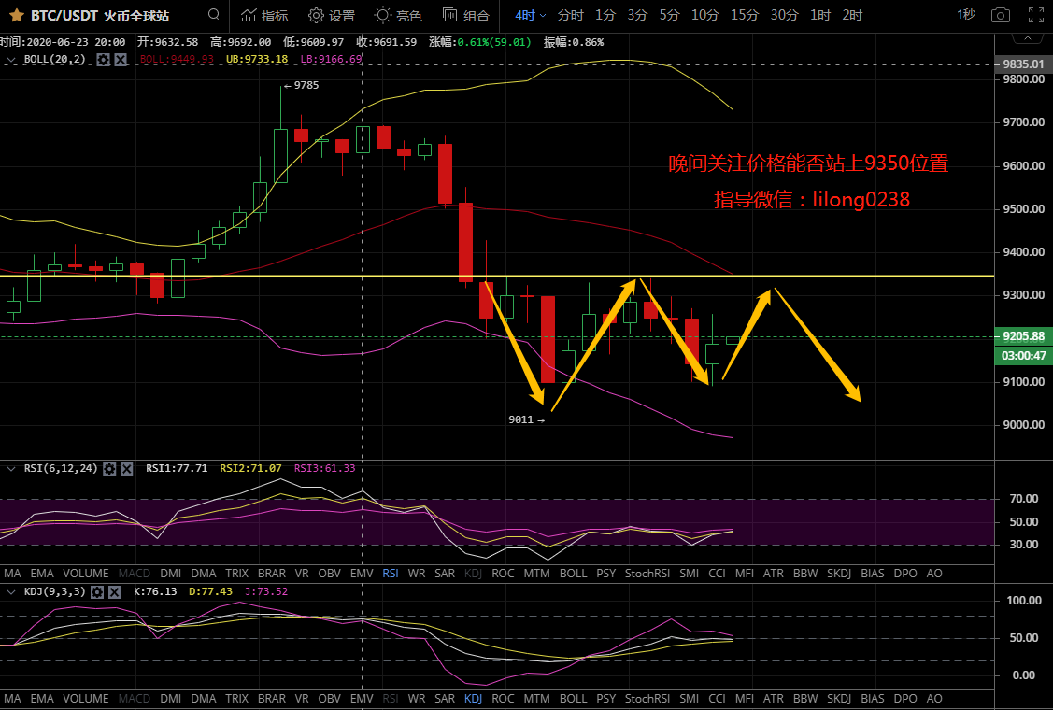Open chart 设置 settings gear

[x=332, y=15]
